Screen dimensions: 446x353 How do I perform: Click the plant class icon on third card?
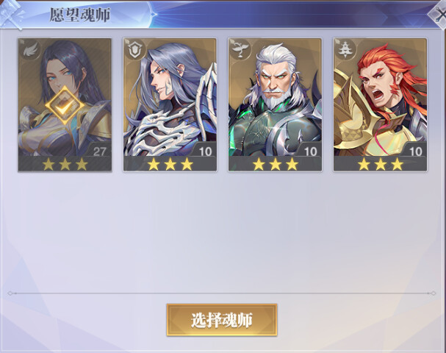(x=241, y=51)
